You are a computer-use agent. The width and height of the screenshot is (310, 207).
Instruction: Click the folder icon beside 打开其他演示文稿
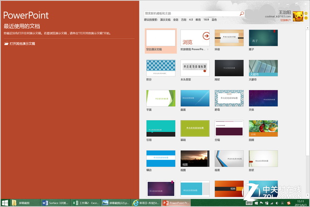pos(6,44)
